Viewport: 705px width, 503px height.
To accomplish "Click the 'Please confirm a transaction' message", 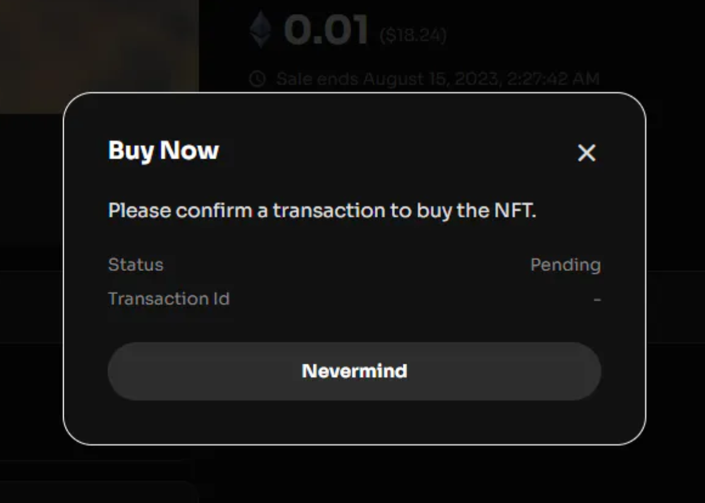I will coord(322,210).
